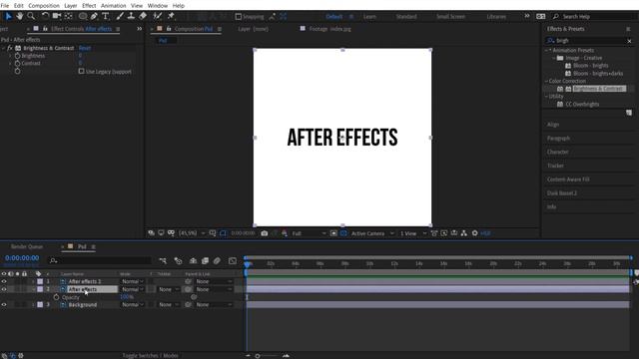Viewport: 639px width, 359px height.
Task: Open the Full resolution dropdown
Action: pos(309,233)
